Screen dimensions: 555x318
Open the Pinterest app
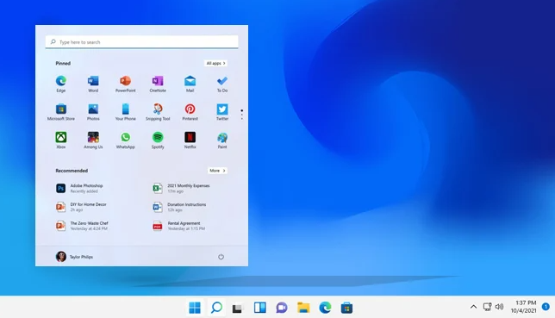click(190, 112)
